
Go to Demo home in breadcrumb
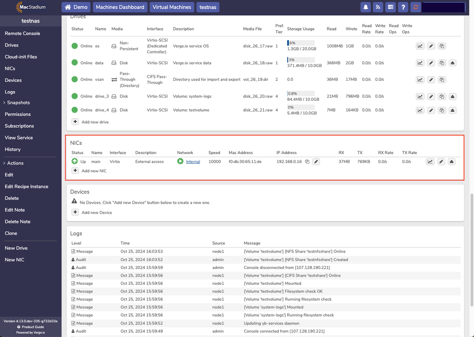tap(76, 7)
